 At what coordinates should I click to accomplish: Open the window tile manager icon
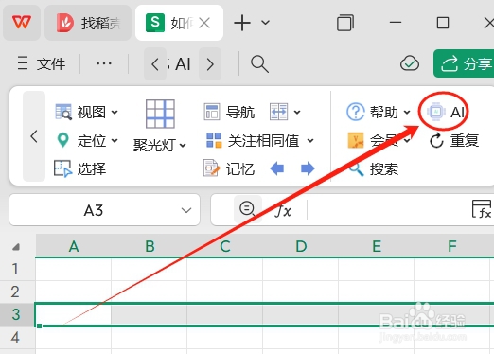pyautogui.click(x=345, y=23)
